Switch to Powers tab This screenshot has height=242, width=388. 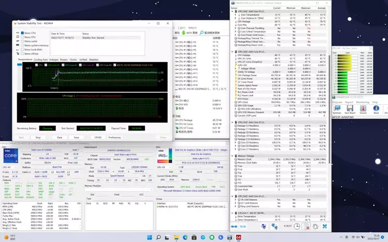click(x=64, y=60)
